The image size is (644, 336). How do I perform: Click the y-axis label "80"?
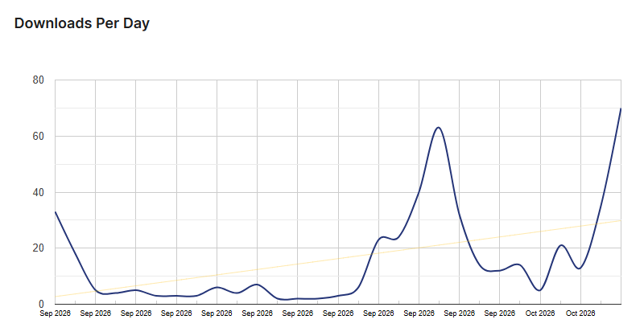pos(38,80)
